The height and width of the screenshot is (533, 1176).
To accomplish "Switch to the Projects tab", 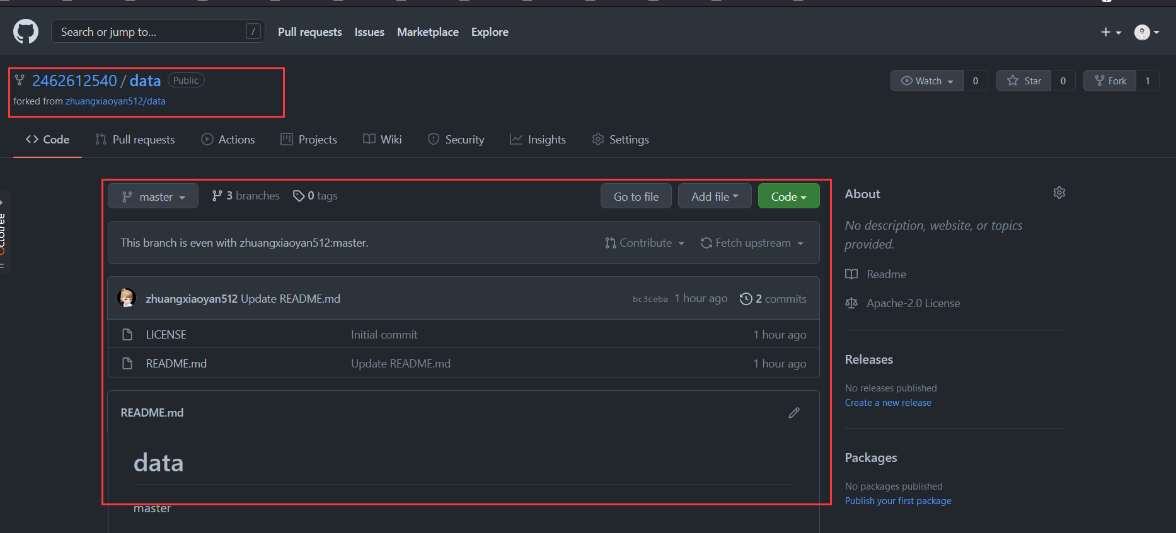I will (x=309, y=140).
